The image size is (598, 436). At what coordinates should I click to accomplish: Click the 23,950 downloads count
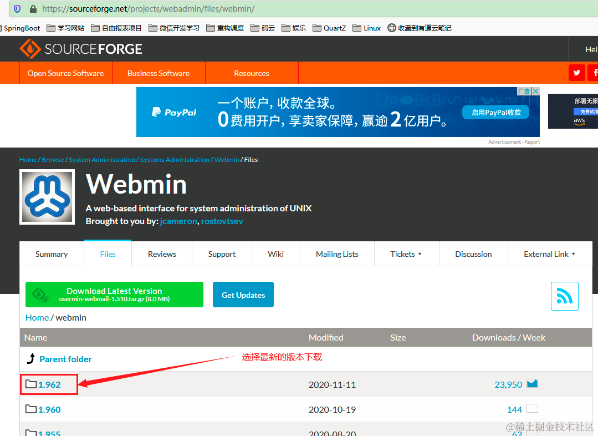508,384
